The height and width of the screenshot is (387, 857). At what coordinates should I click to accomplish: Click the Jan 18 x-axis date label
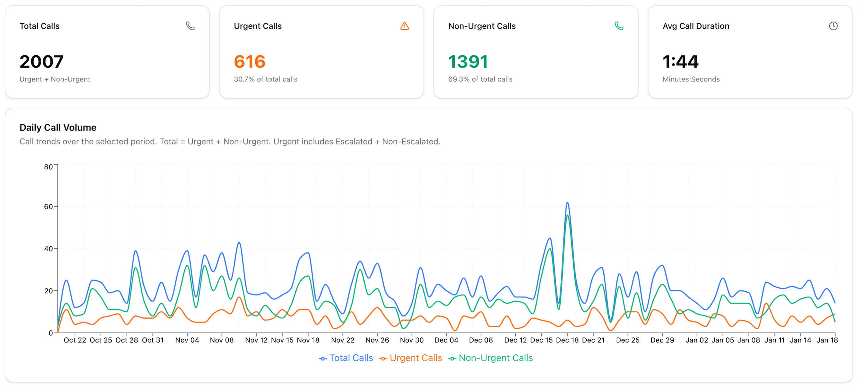(827, 340)
